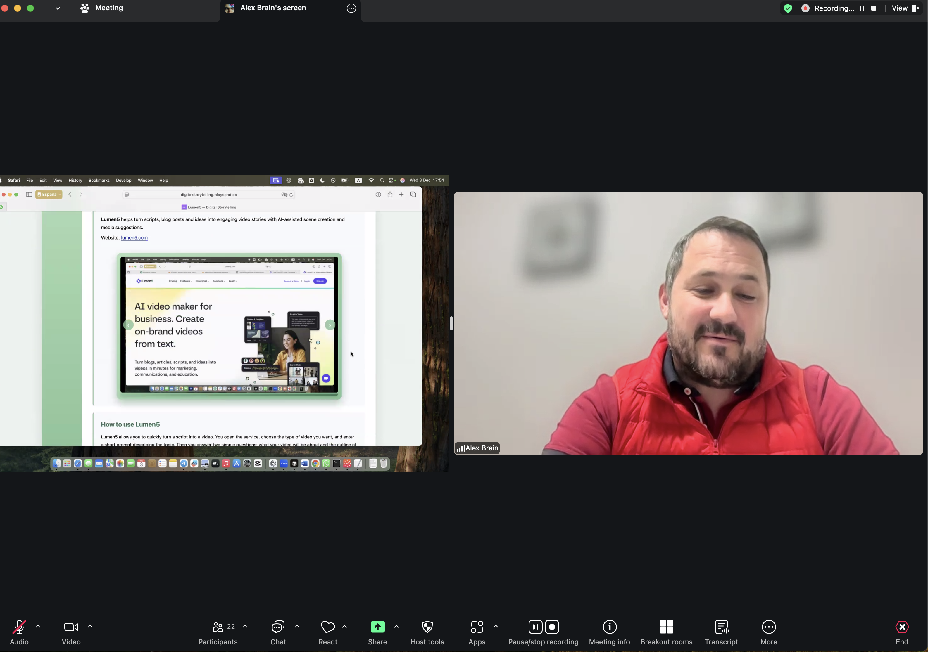The width and height of the screenshot is (928, 652).
Task: Open the Transcript panel
Action: 722,627
